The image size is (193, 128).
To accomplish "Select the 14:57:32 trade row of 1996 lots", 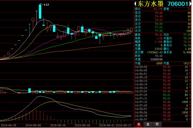I will [163, 102].
